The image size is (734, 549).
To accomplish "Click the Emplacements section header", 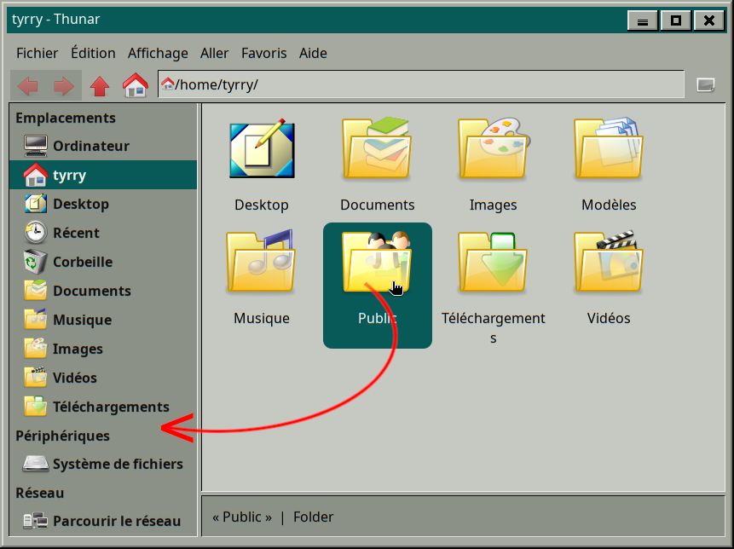I will pyautogui.click(x=66, y=118).
